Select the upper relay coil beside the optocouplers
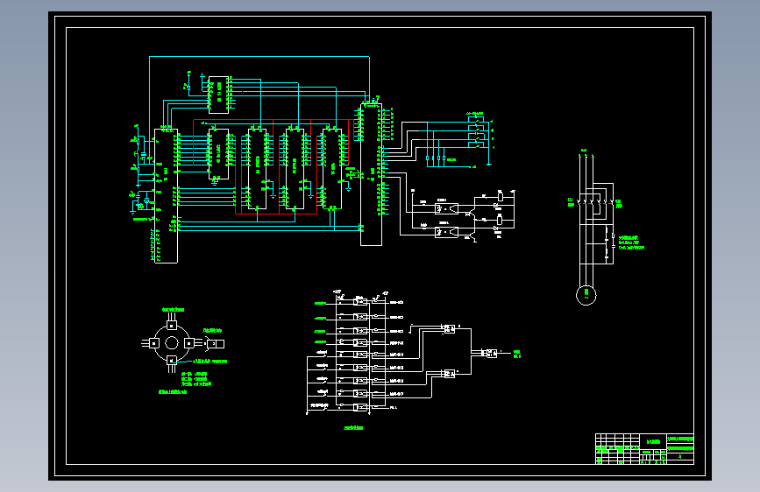The width and height of the screenshot is (760, 492). (501, 197)
